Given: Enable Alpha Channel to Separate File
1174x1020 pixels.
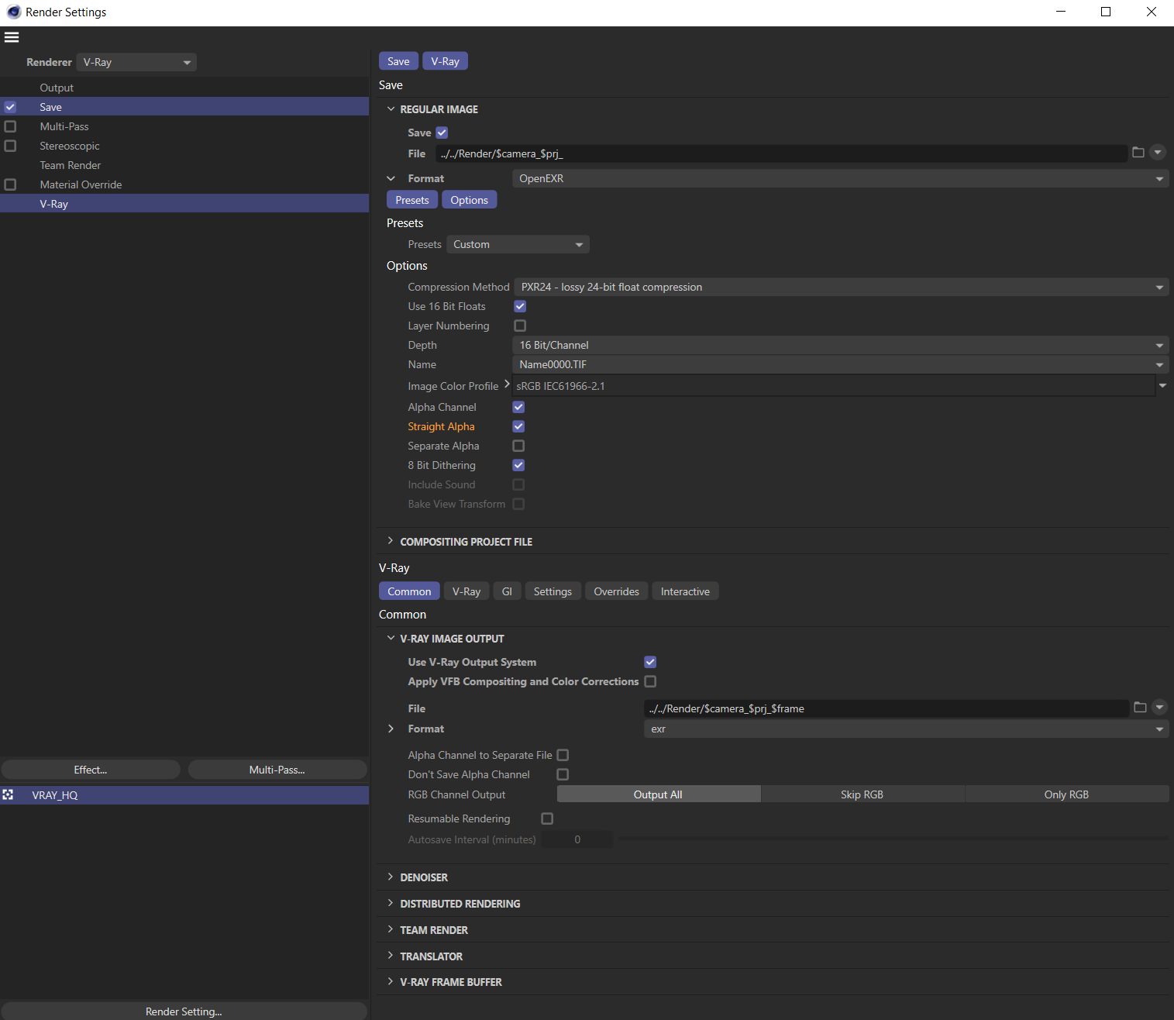Looking at the screenshot, I should pos(563,755).
